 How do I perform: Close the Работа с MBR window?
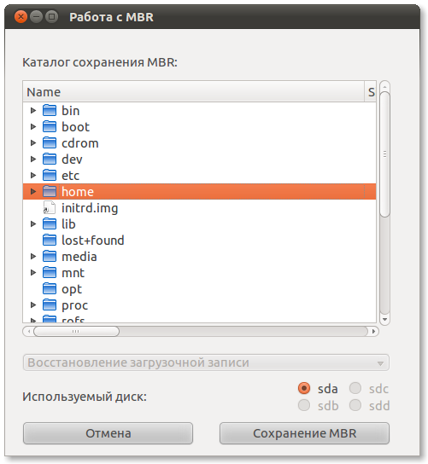(21, 17)
